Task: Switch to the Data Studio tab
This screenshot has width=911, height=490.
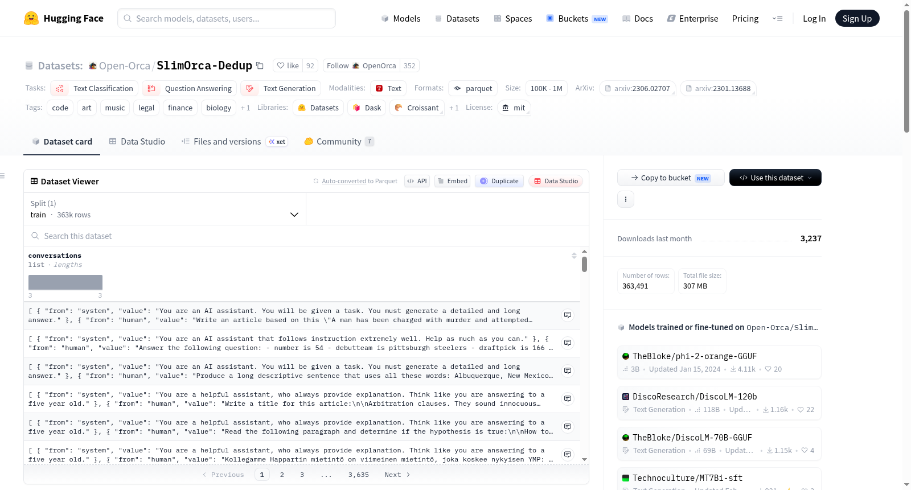Action: click(137, 142)
